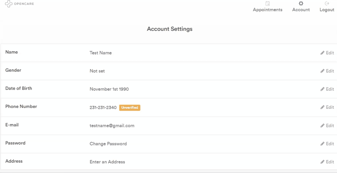Click the pencil icon in Gender row

tap(322, 71)
